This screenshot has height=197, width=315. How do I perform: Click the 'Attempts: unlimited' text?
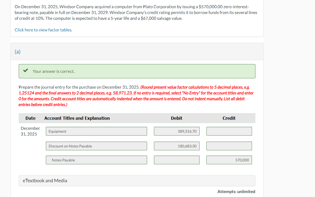coord(236,191)
